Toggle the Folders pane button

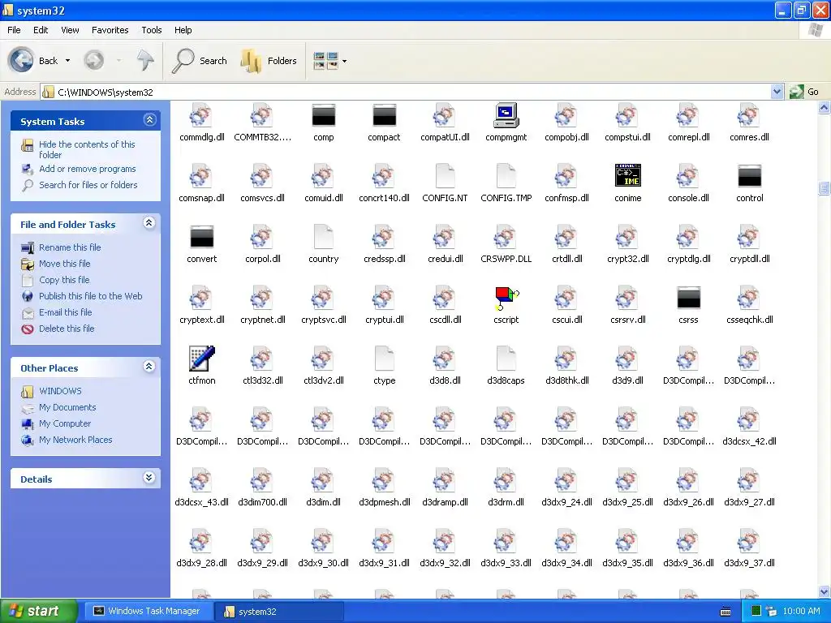[x=269, y=60]
